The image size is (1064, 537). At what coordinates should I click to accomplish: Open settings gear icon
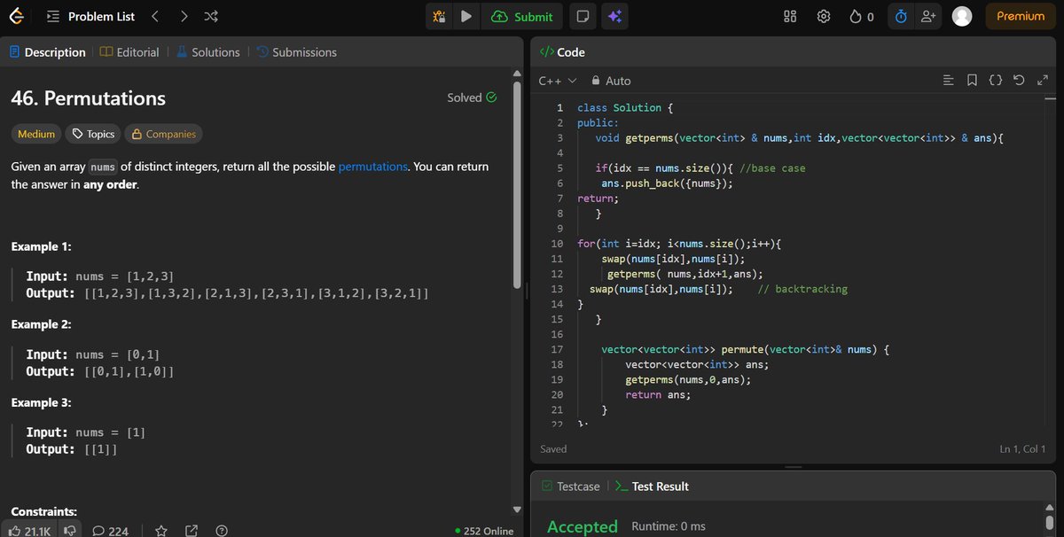pos(824,16)
